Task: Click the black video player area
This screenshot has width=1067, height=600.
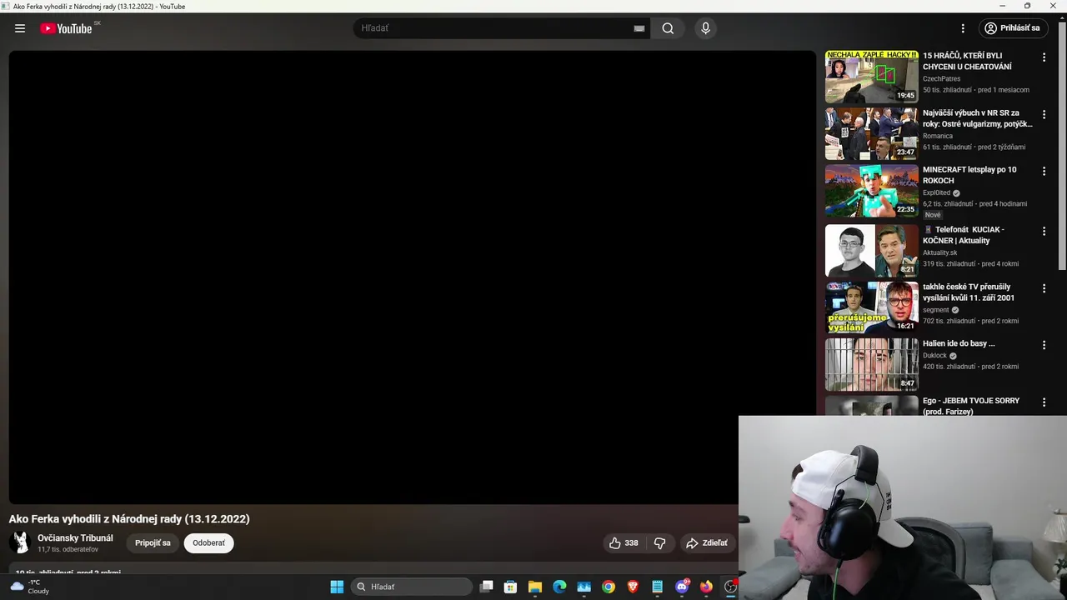Action: click(x=413, y=277)
